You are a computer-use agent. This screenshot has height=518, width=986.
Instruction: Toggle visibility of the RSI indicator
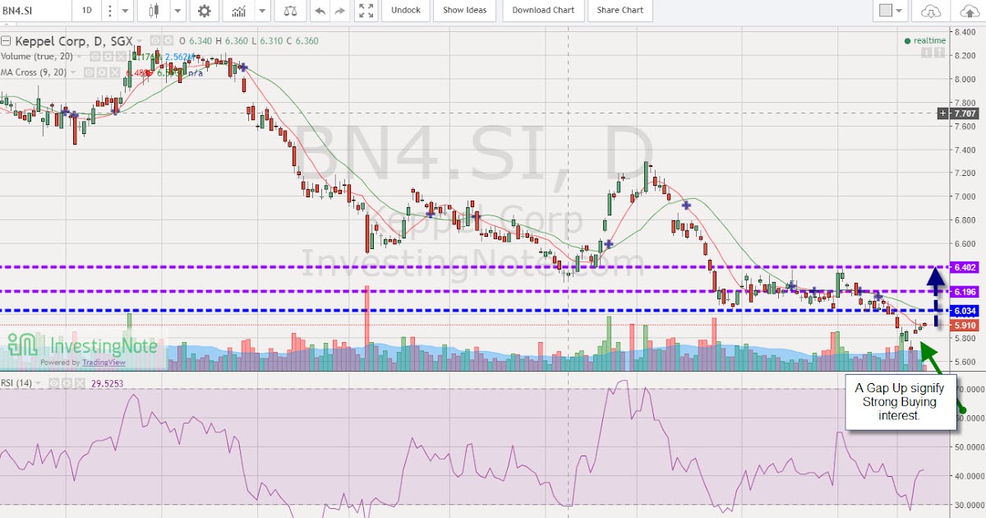[x=53, y=382]
